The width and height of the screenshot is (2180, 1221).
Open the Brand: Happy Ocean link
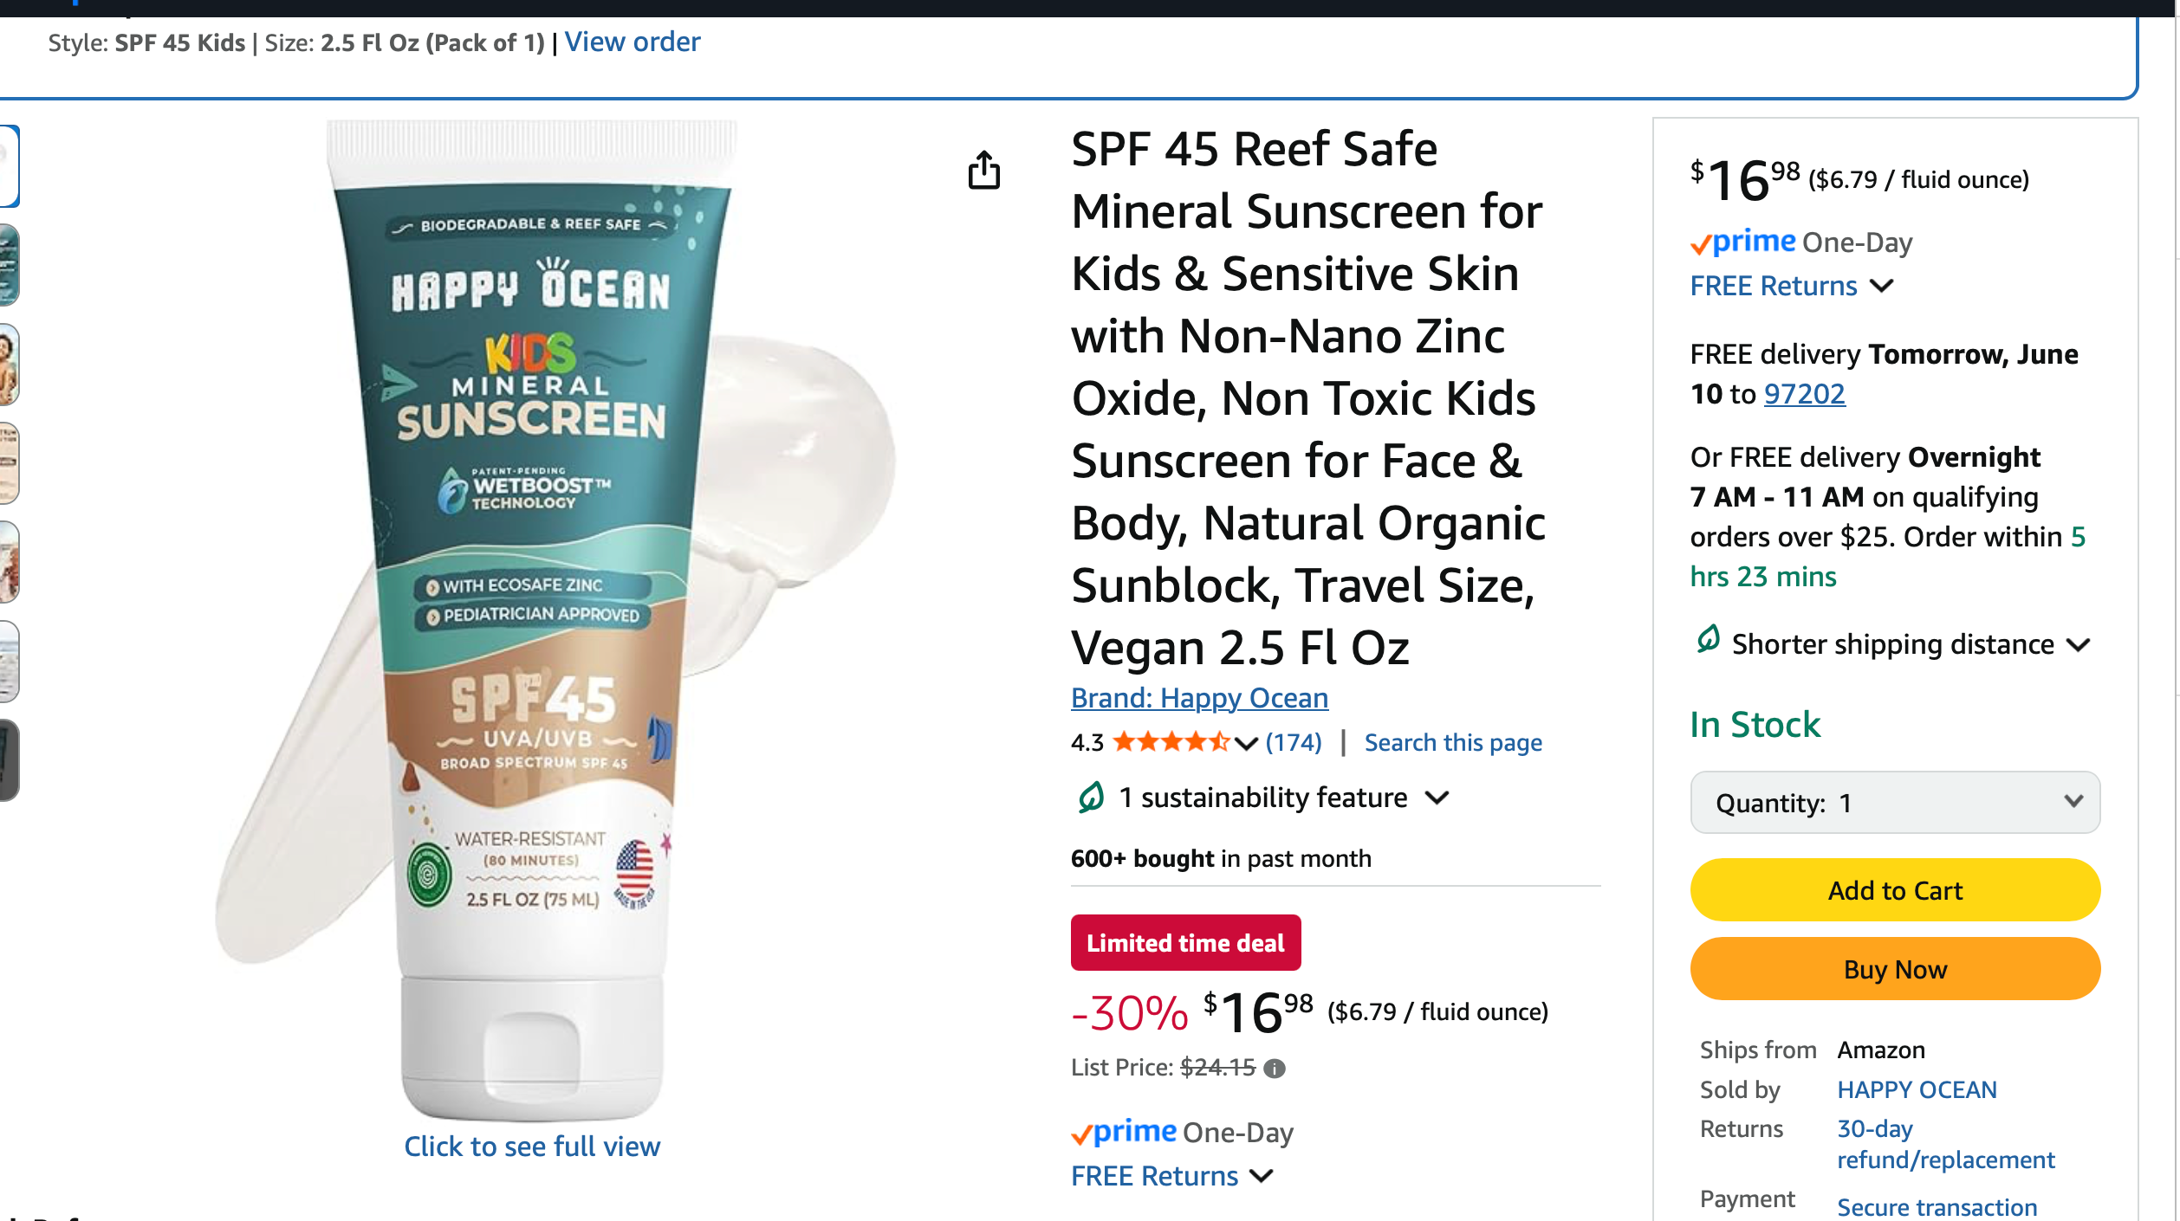tap(1199, 698)
